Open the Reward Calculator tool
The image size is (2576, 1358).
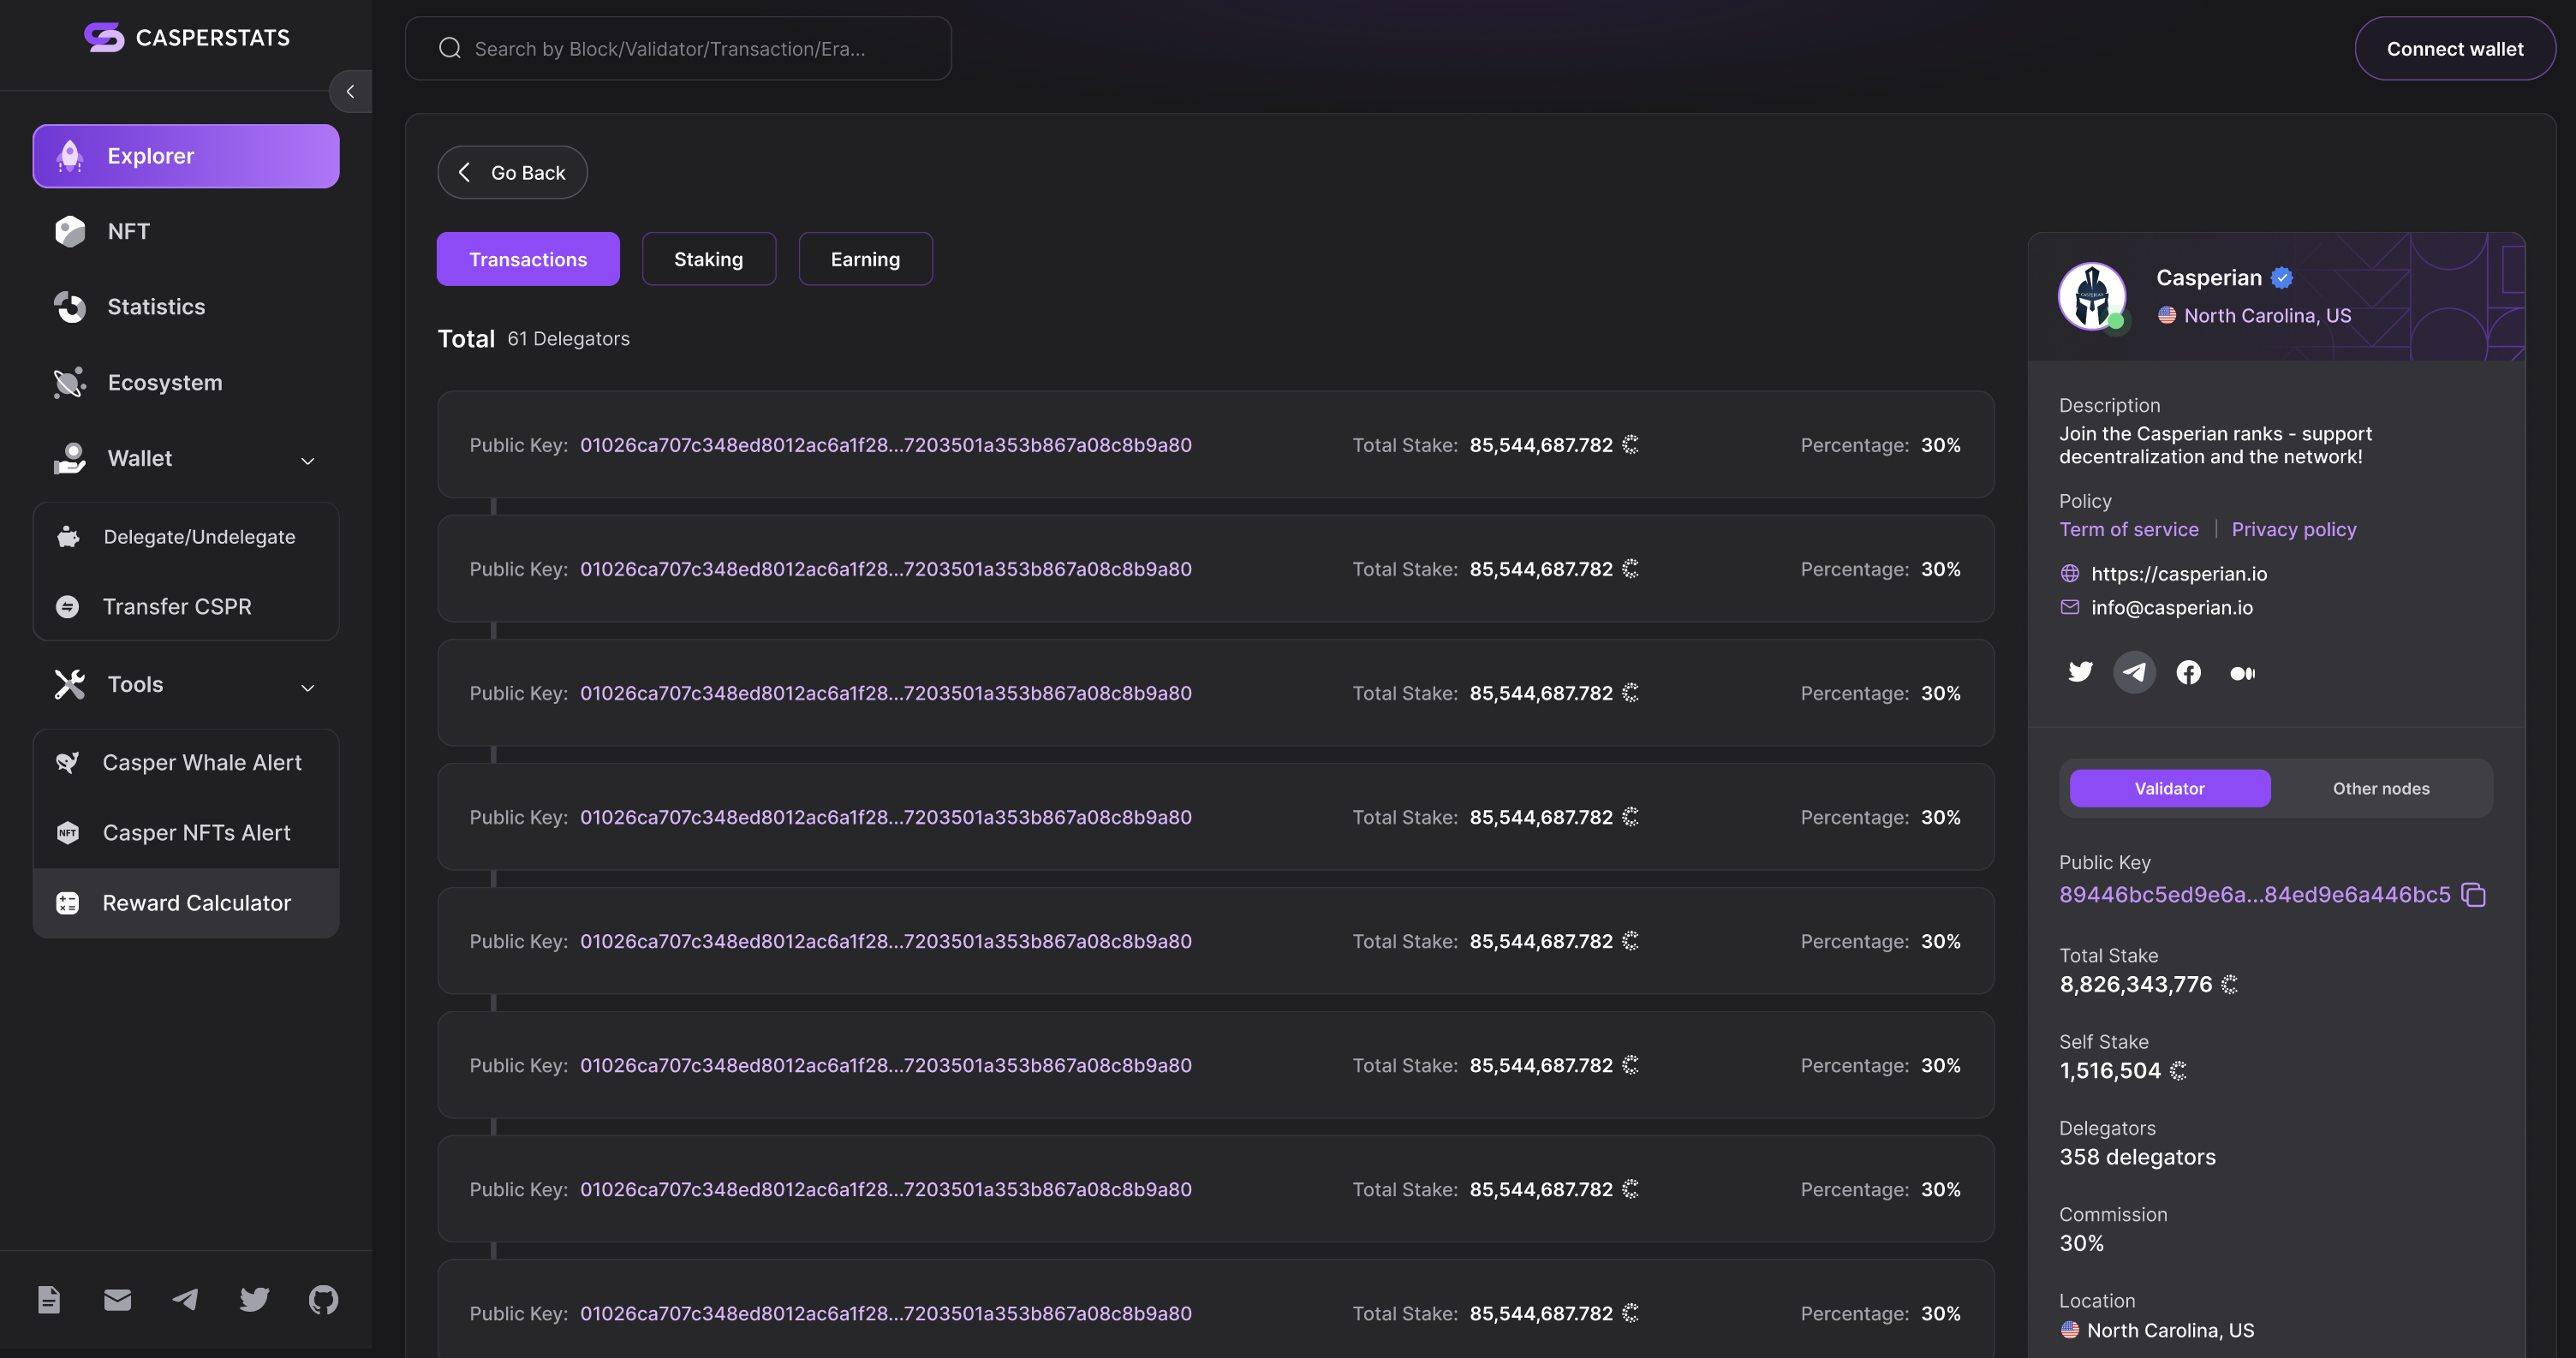coord(196,903)
